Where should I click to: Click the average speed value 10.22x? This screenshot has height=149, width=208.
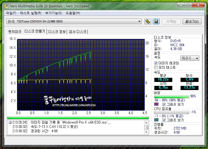click(x=163, y=80)
